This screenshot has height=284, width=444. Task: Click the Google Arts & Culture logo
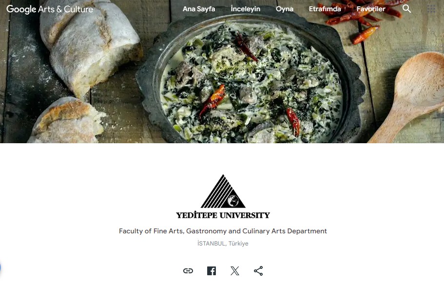(x=50, y=9)
